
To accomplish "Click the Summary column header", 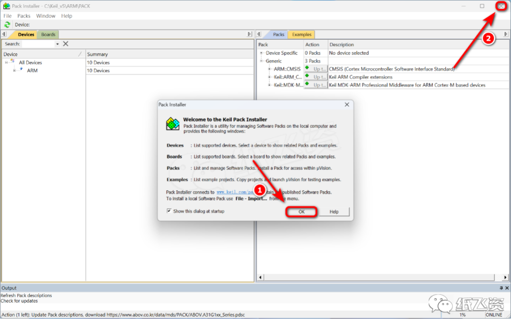I will click(x=169, y=54).
